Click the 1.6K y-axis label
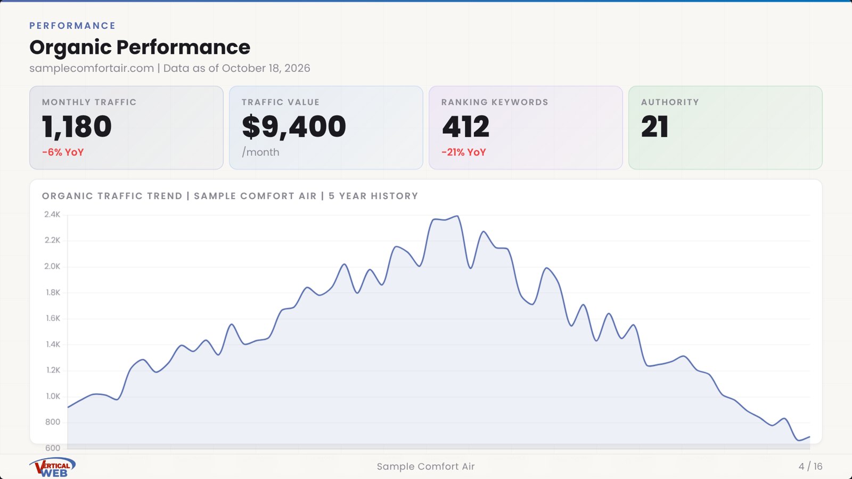 pos(53,318)
